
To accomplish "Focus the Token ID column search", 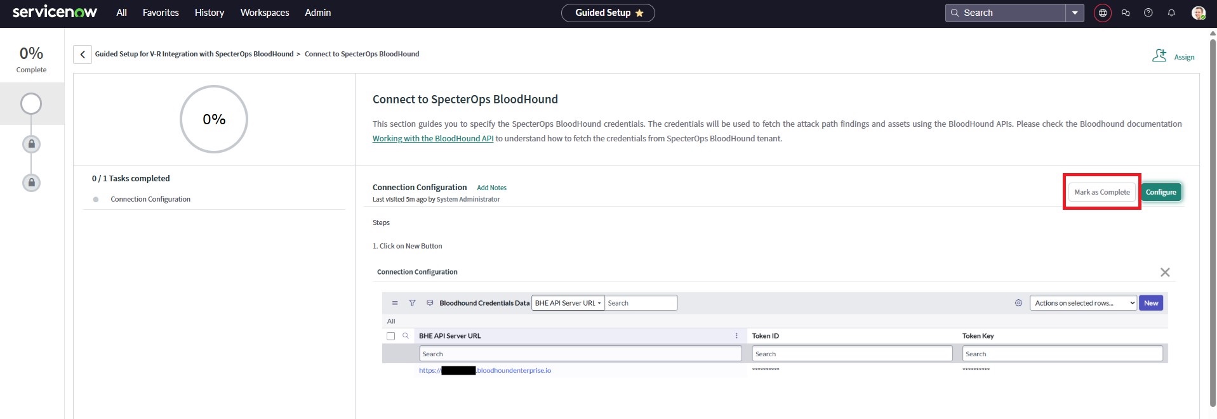I will pyautogui.click(x=852, y=354).
